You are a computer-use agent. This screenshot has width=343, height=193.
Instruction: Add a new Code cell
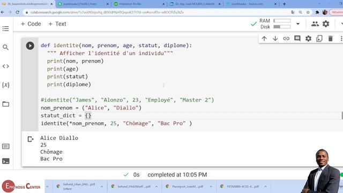coord(31,24)
